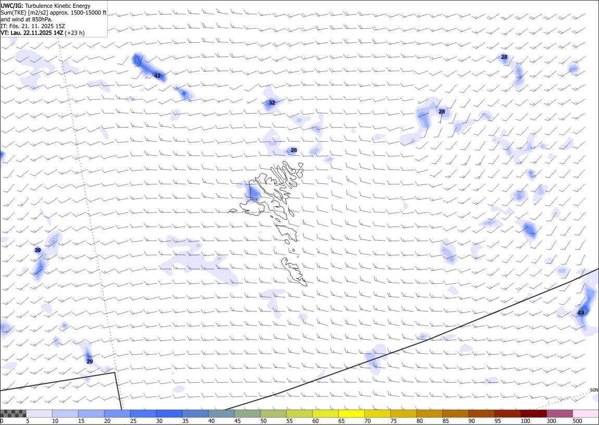Pick the 10–15 light blue scale segment
Image resolution: width=599 pixels, height=425 pixels.
(x=65, y=414)
